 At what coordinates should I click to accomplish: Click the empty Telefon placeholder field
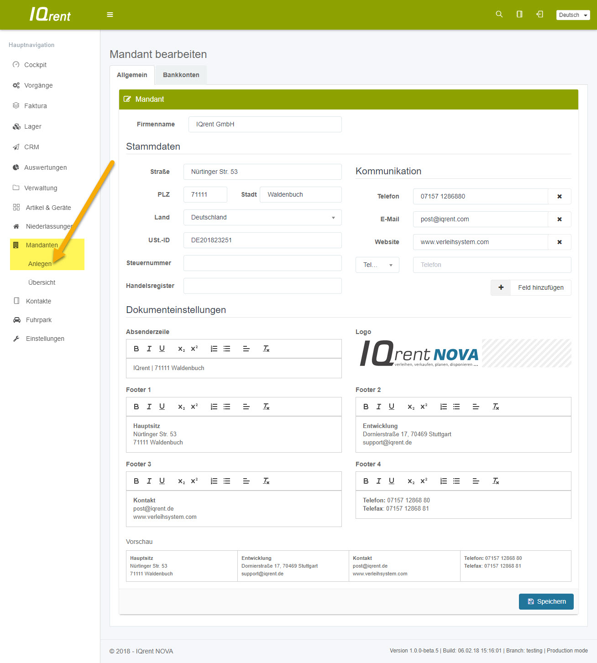point(492,265)
